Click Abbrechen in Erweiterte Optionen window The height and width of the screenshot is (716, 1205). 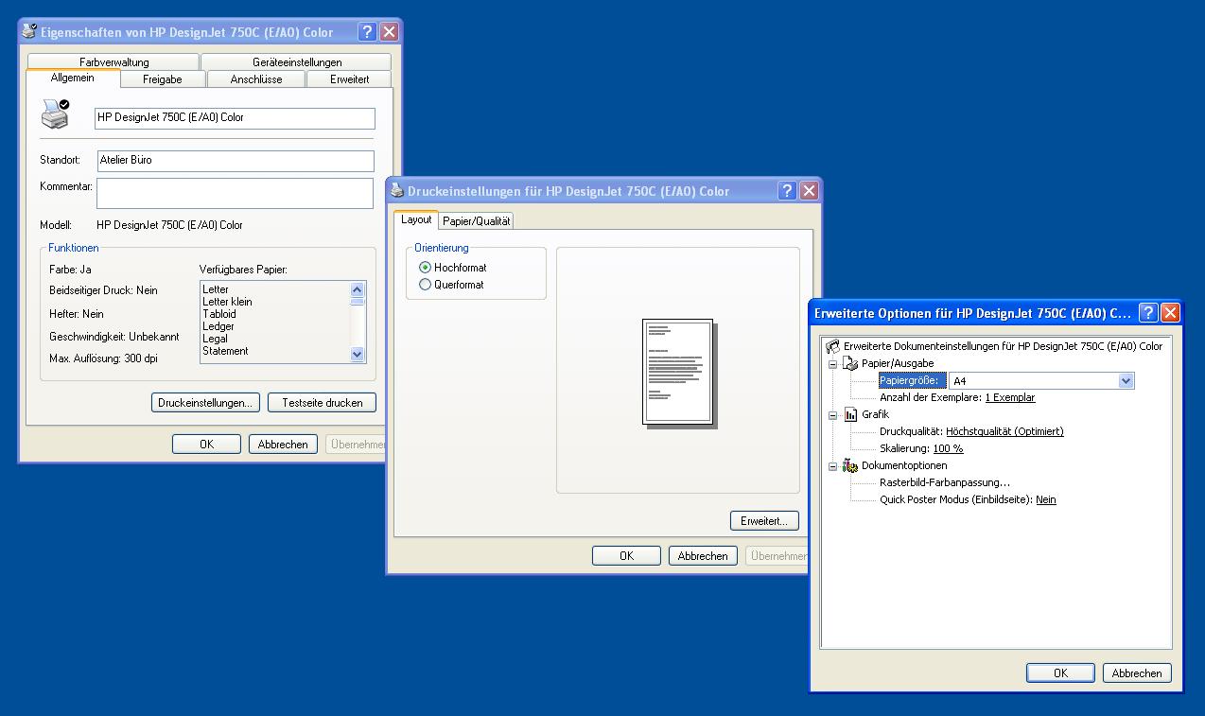click(1137, 673)
